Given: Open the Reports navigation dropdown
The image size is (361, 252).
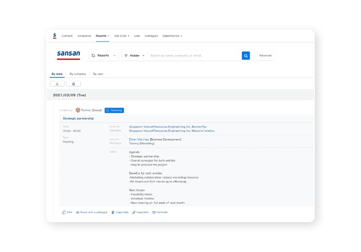Looking at the screenshot, I should (x=103, y=36).
